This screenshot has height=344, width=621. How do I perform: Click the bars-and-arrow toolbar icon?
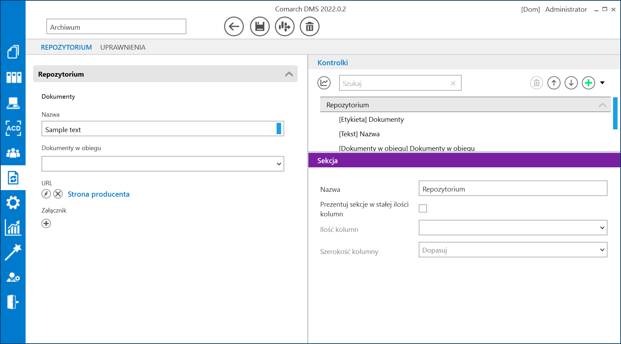285,27
